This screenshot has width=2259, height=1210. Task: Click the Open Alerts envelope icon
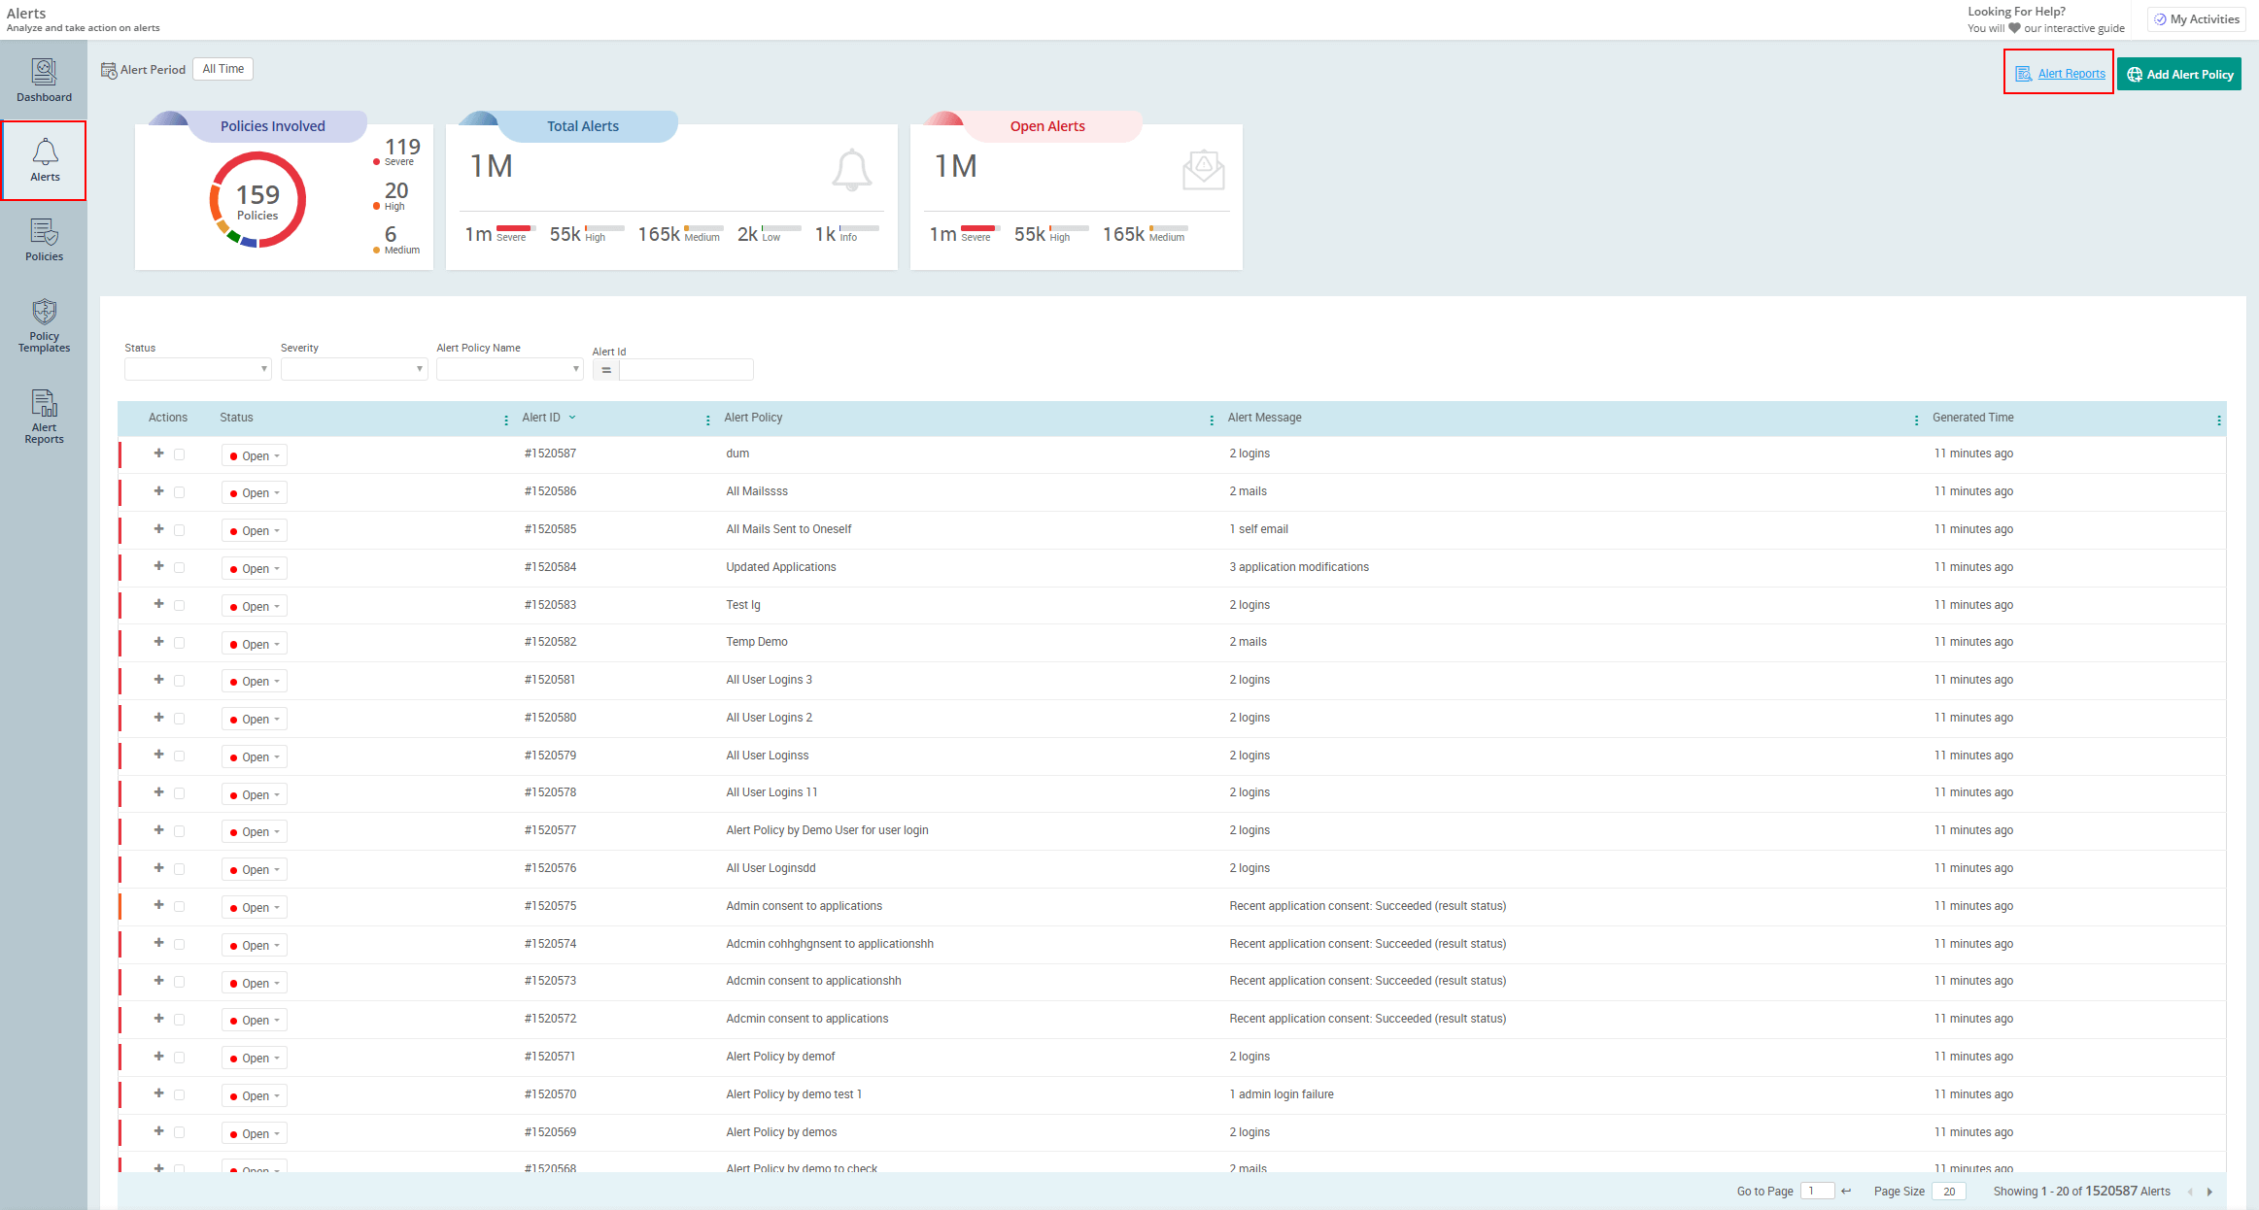[1203, 170]
